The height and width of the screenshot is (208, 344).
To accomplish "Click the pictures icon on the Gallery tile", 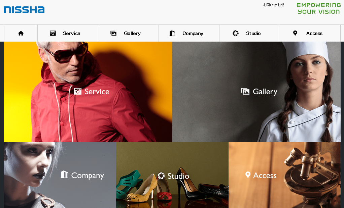I will click(x=245, y=91).
